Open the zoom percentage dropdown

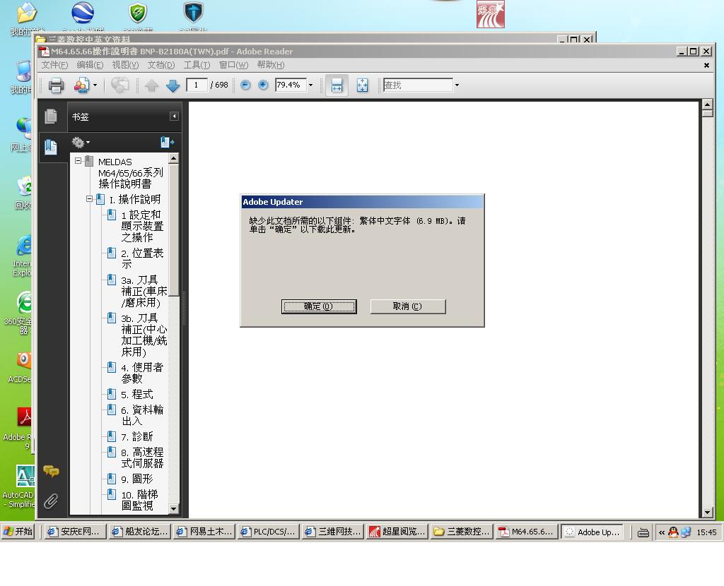click(x=310, y=85)
